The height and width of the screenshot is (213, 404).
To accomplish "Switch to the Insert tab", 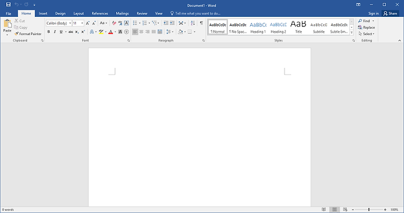I will (43, 13).
